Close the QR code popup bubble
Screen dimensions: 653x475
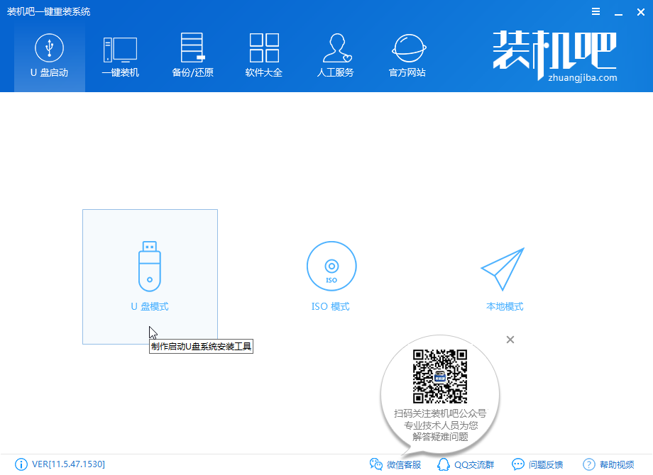[510, 340]
